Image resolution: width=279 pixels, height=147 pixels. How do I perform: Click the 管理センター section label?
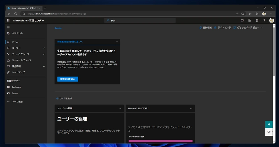(x=14, y=81)
